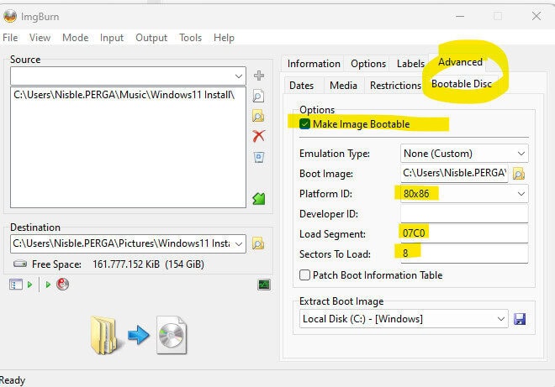Clear source list with bin icon
555x387 pixels.
coord(259,156)
